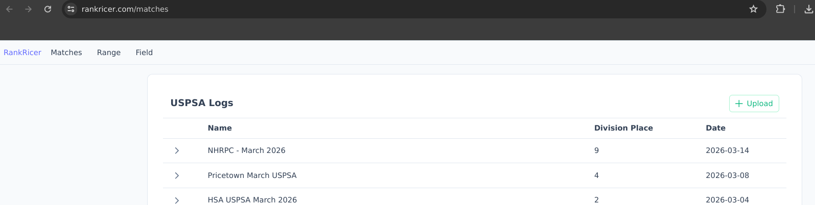Viewport: 815px width, 205px height.
Task: Go to the Field nav item
Action: [x=144, y=53]
